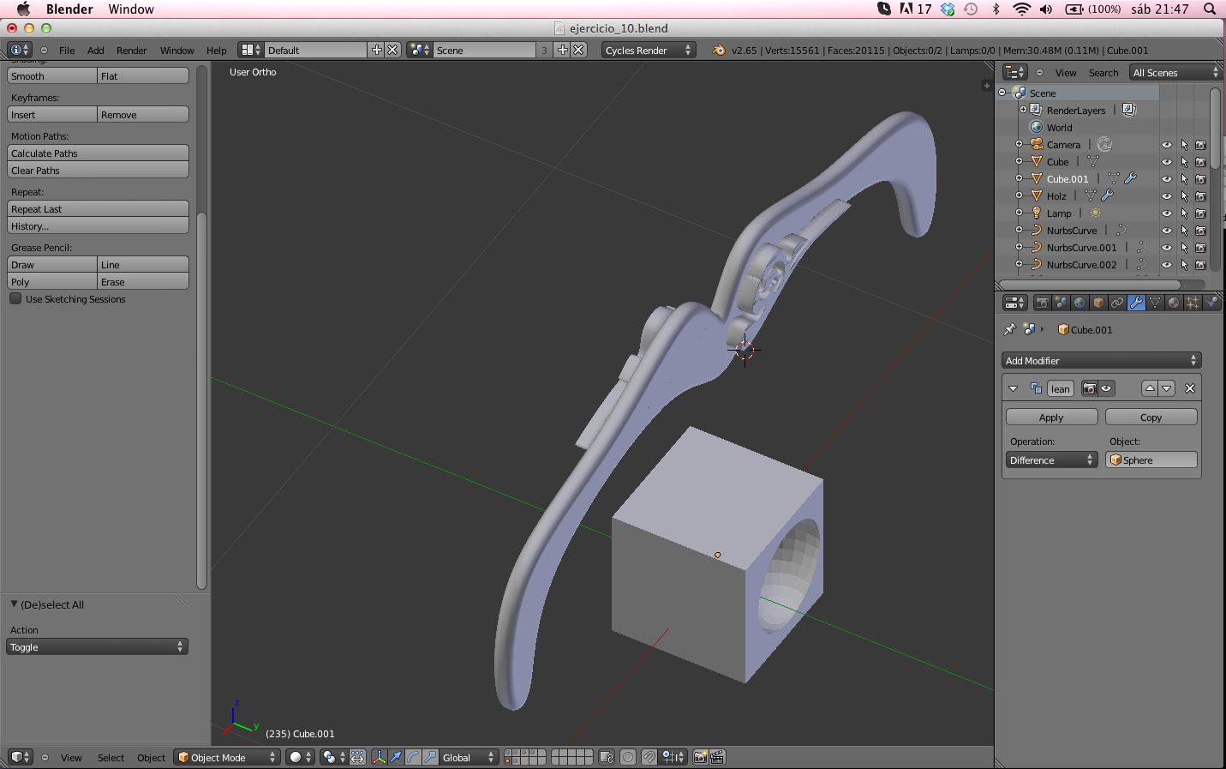The width and height of the screenshot is (1226, 769).
Task: Toggle viewport visibility of Lamp in outliner
Action: click(x=1166, y=213)
